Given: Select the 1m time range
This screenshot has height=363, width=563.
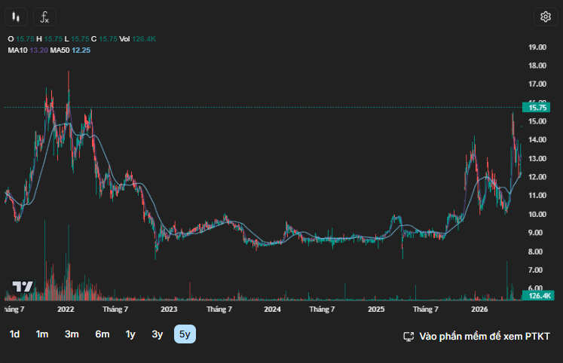Looking at the screenshot, I should 42,334.
